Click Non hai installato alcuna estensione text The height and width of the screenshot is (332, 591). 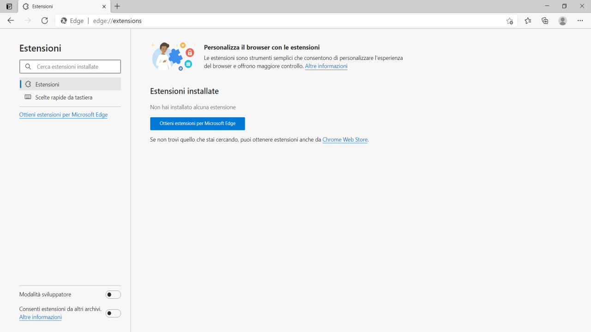point(193,107)
